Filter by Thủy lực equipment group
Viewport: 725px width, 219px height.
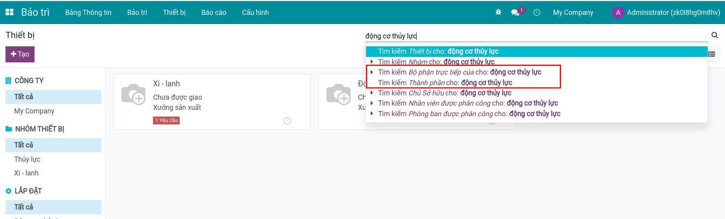point(27,159)
